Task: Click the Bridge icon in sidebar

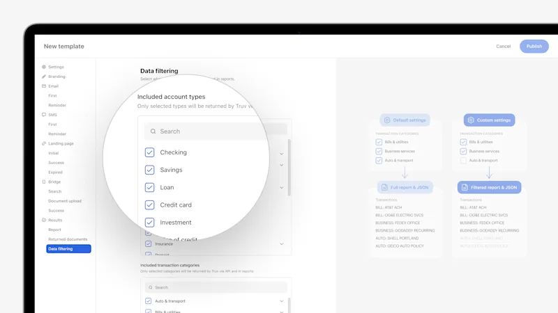Action: pyautogui.click(x=44, y=182)
